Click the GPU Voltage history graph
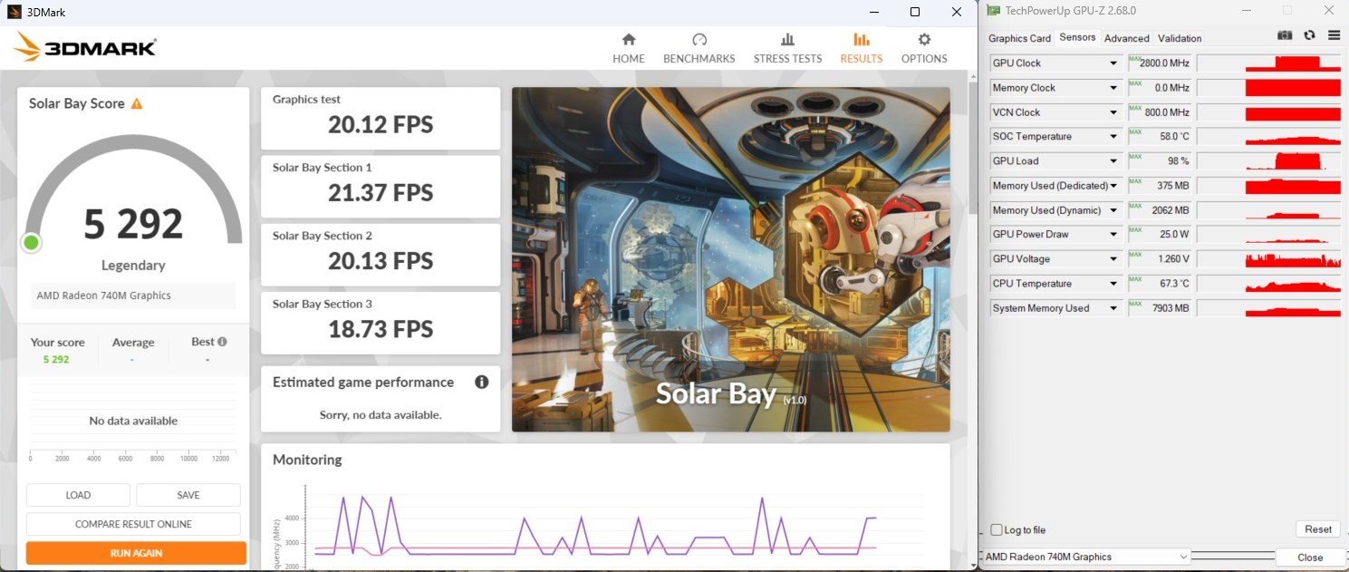The width and height of the screenshot is (1349, 572). pos(1268,259)
